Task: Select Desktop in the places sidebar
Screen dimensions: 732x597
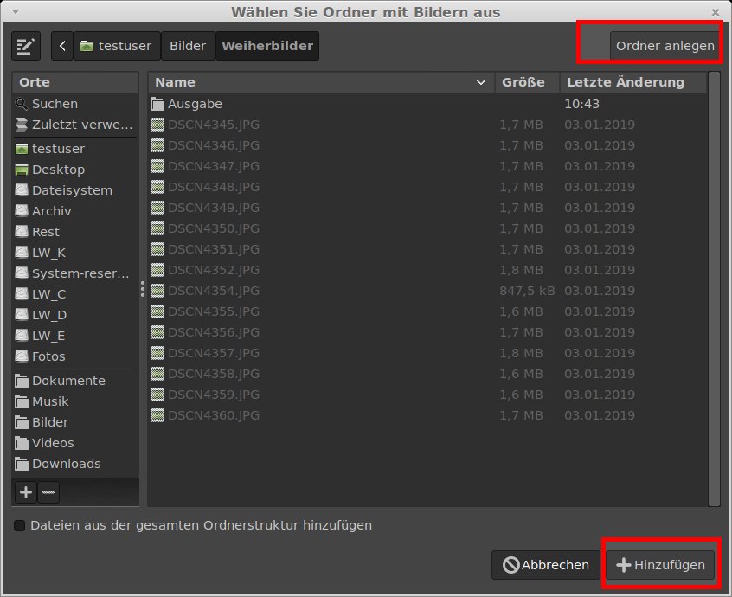Action: (x=75, y=170)
